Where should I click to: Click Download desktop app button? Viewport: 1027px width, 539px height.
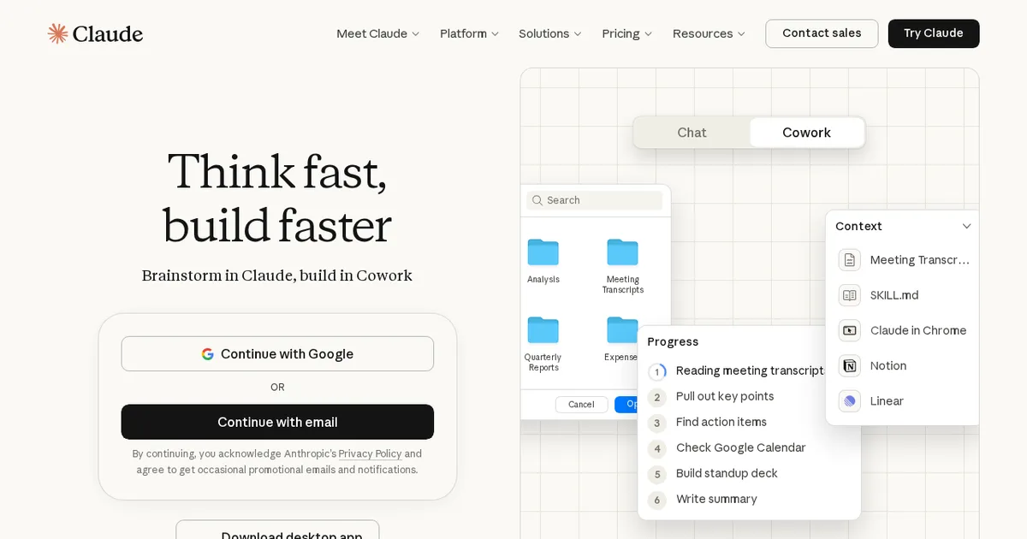[x=277, y=530]
